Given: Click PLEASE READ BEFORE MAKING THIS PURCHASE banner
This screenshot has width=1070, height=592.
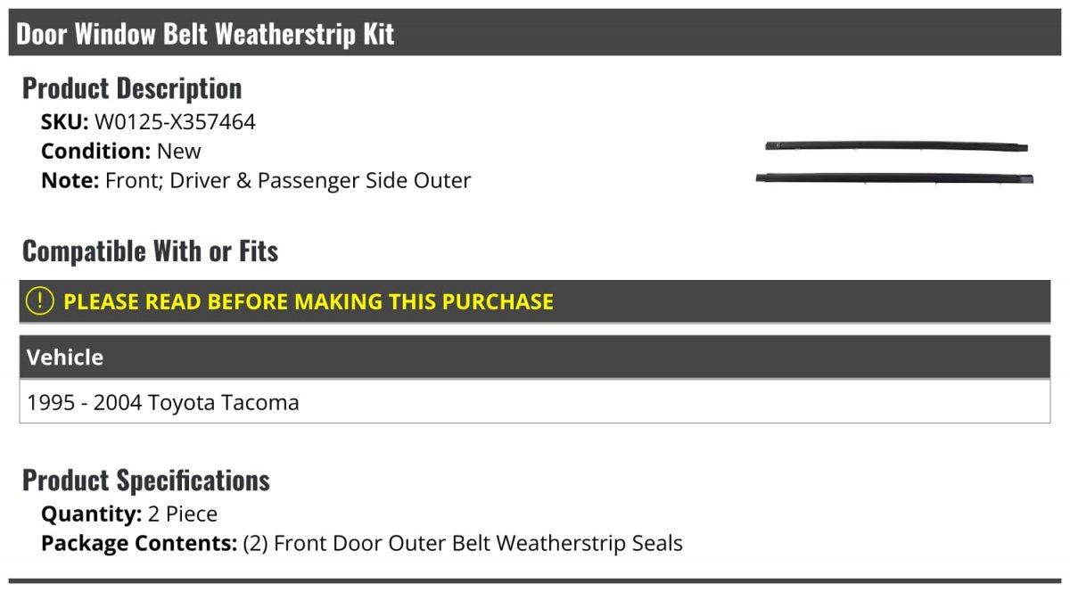Looking at the screenshot, I should point(535,301).
